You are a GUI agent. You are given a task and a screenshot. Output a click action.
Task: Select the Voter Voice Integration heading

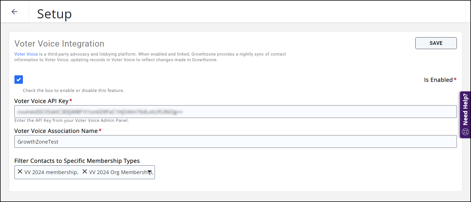[59, 44]
